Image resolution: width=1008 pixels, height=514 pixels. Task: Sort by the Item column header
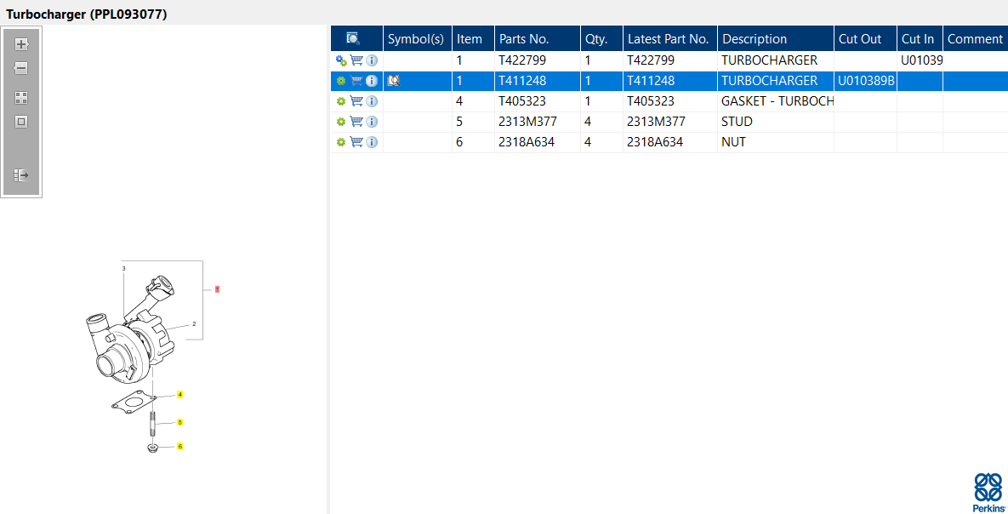473,38
